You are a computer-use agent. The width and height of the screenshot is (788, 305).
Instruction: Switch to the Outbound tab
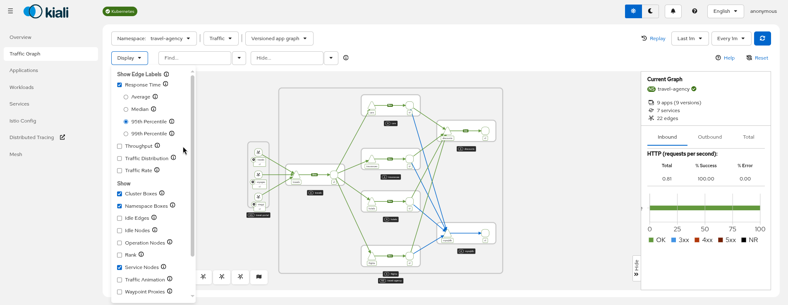pyautogui.click(x=709, y=137)
